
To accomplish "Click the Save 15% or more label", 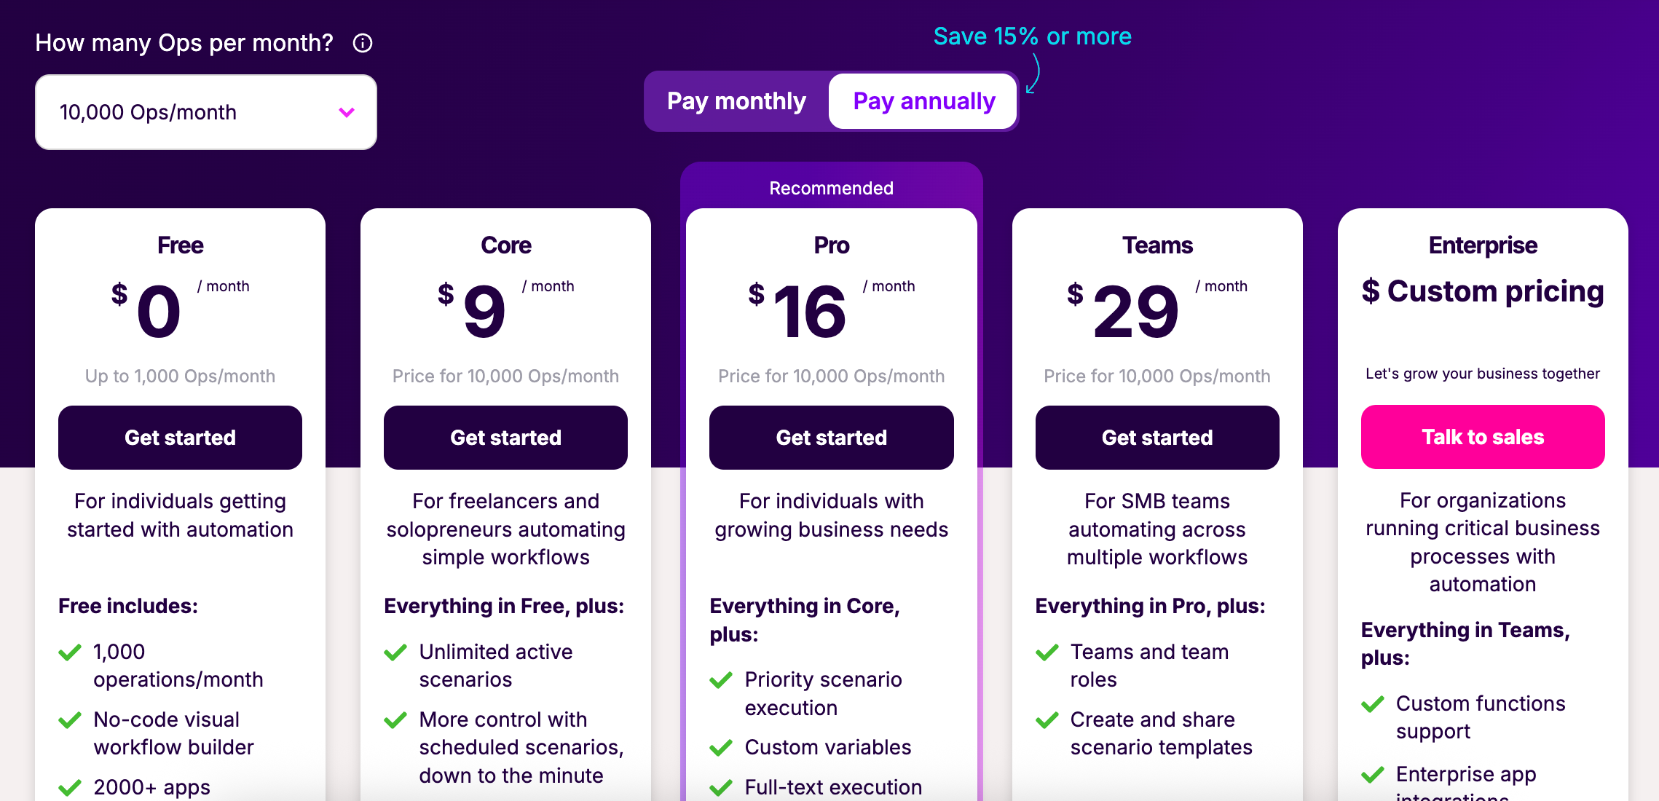I will (x=1033, y=36).
